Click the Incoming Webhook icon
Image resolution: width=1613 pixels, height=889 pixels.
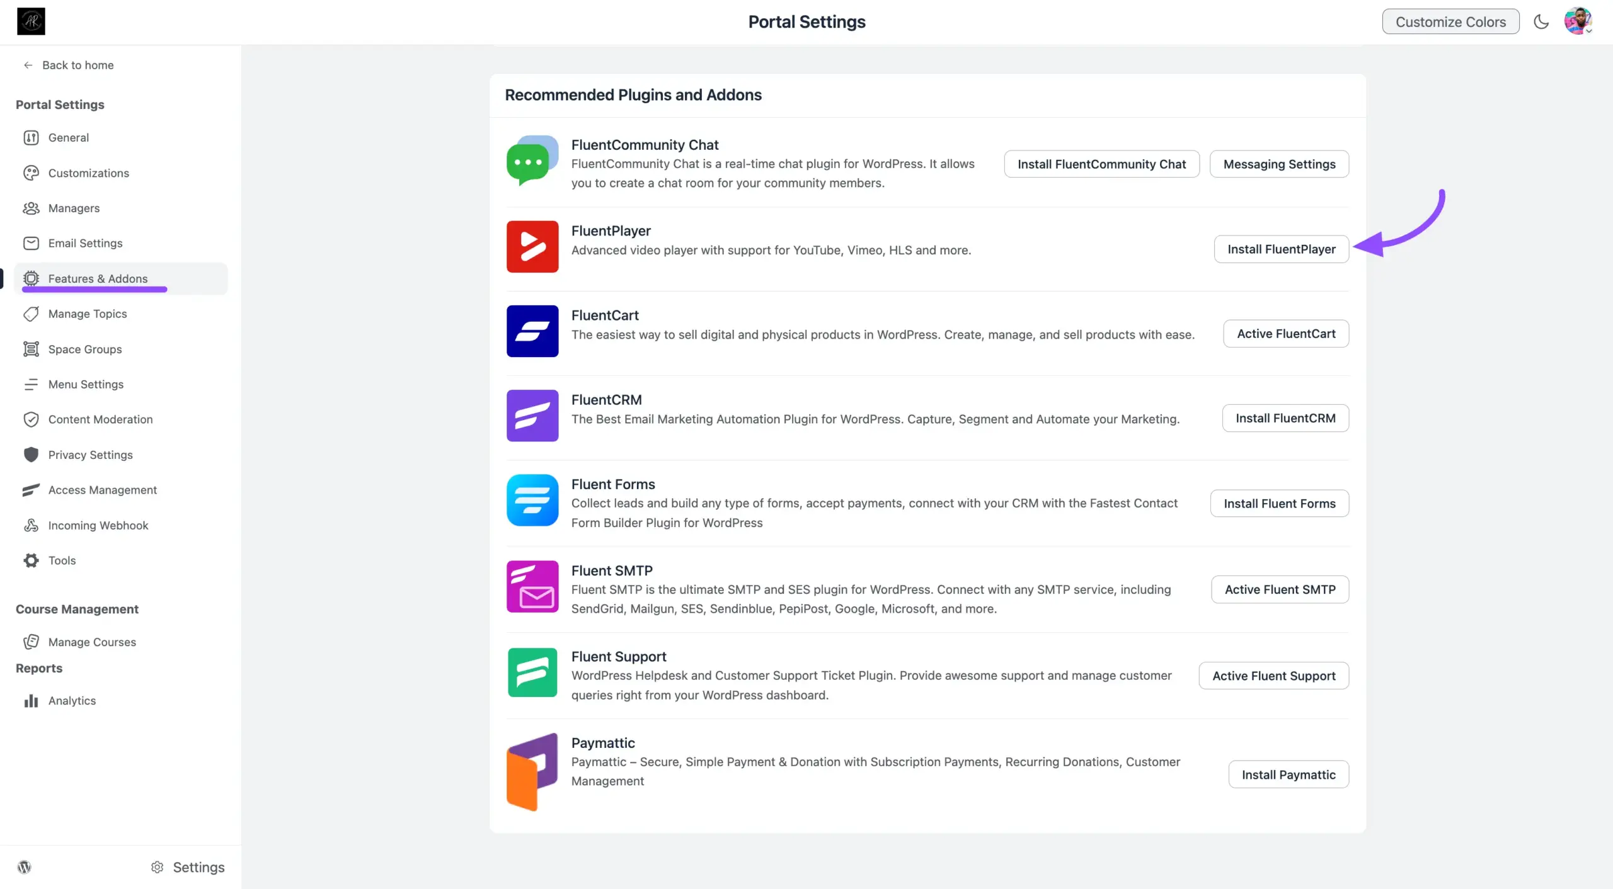pos(31,525)
